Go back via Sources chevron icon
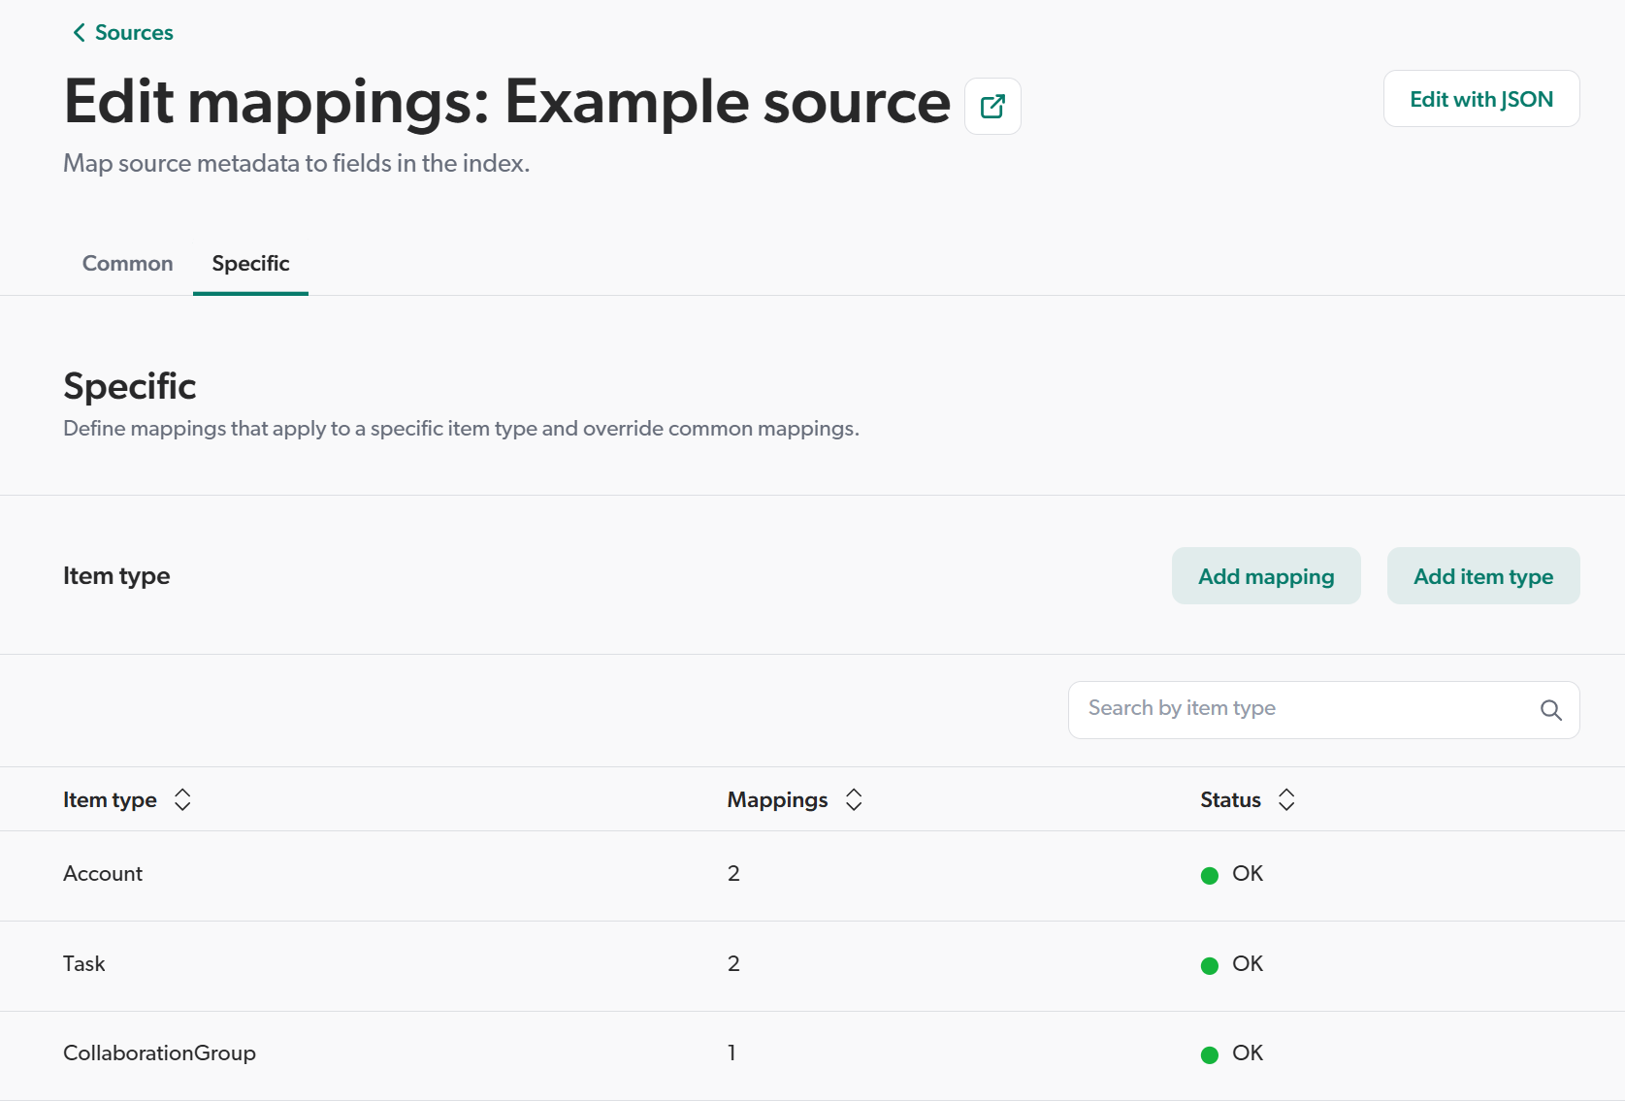This screenshot has width=1625, height=1101. pos(79,33)
